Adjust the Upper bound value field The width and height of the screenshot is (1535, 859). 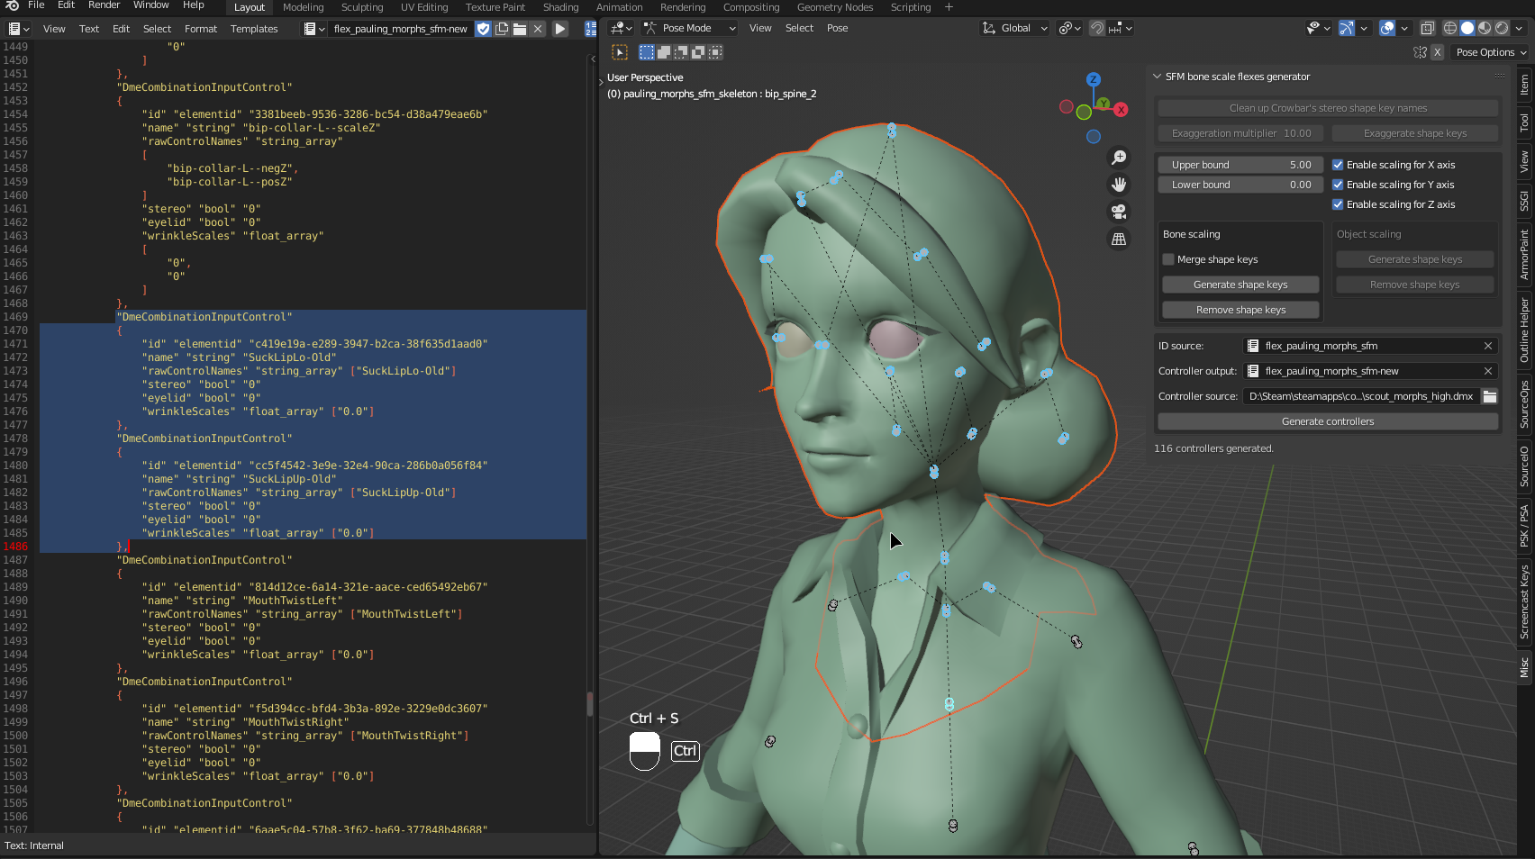pos(1240,165)
